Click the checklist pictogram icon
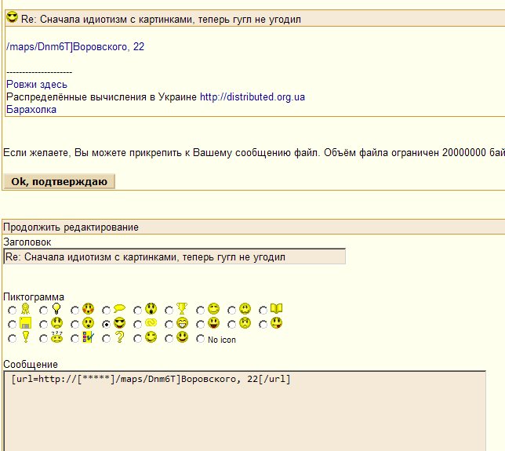Image resolution: width=505 pixels, height=451 pixels. click(88, 338)
